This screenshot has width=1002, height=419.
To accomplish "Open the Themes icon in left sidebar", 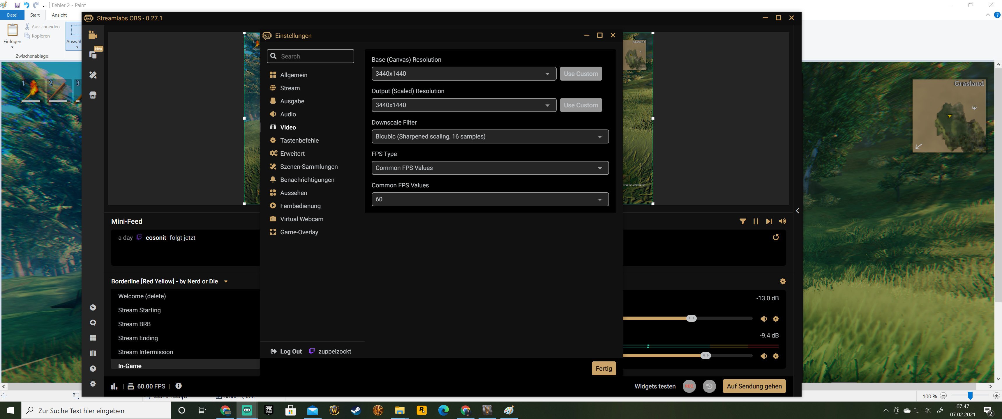I will coord(93,75).
